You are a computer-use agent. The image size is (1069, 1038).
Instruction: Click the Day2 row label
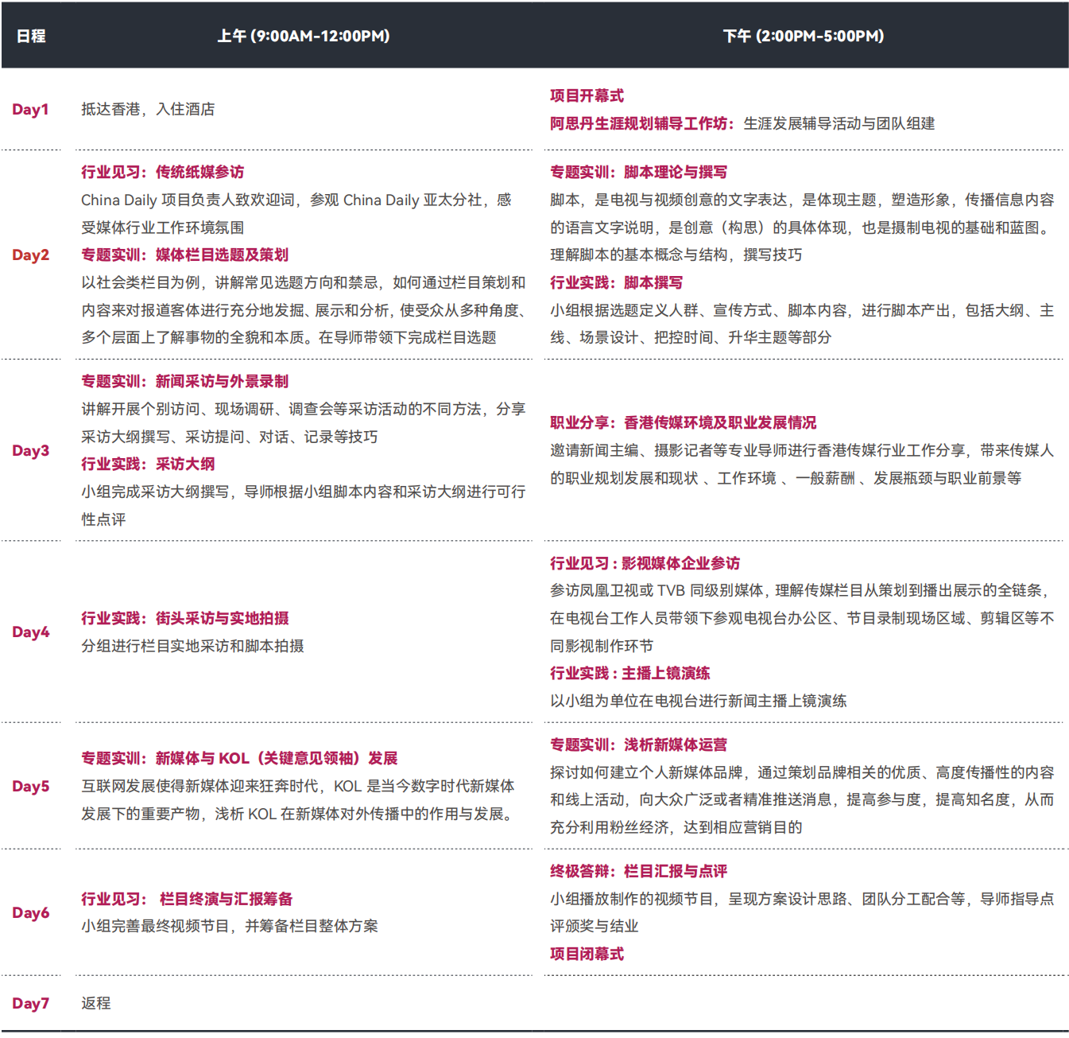click(x=30, y=255)
